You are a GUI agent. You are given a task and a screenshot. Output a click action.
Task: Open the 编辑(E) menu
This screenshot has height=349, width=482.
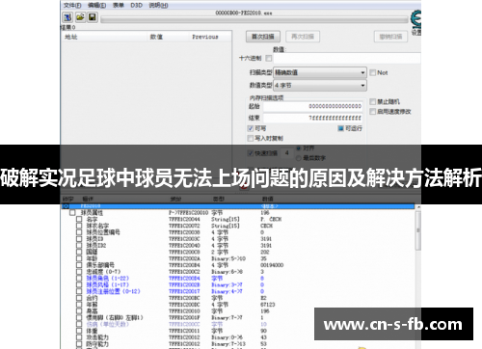click(96, 5)
